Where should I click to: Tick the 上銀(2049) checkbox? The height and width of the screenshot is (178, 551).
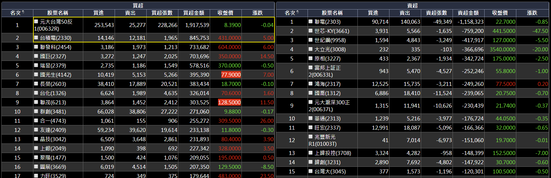(36, 148)
